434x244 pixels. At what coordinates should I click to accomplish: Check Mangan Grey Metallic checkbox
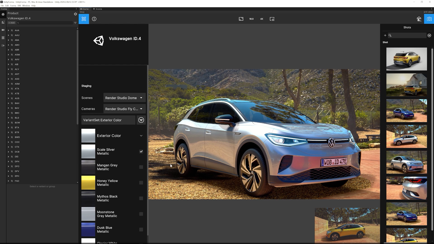(141, 167)
